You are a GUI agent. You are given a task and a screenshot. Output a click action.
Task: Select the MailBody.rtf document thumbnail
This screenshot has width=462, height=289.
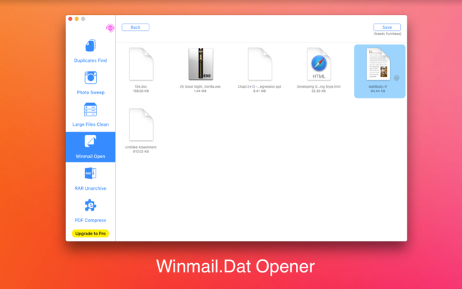click(378, 64)
